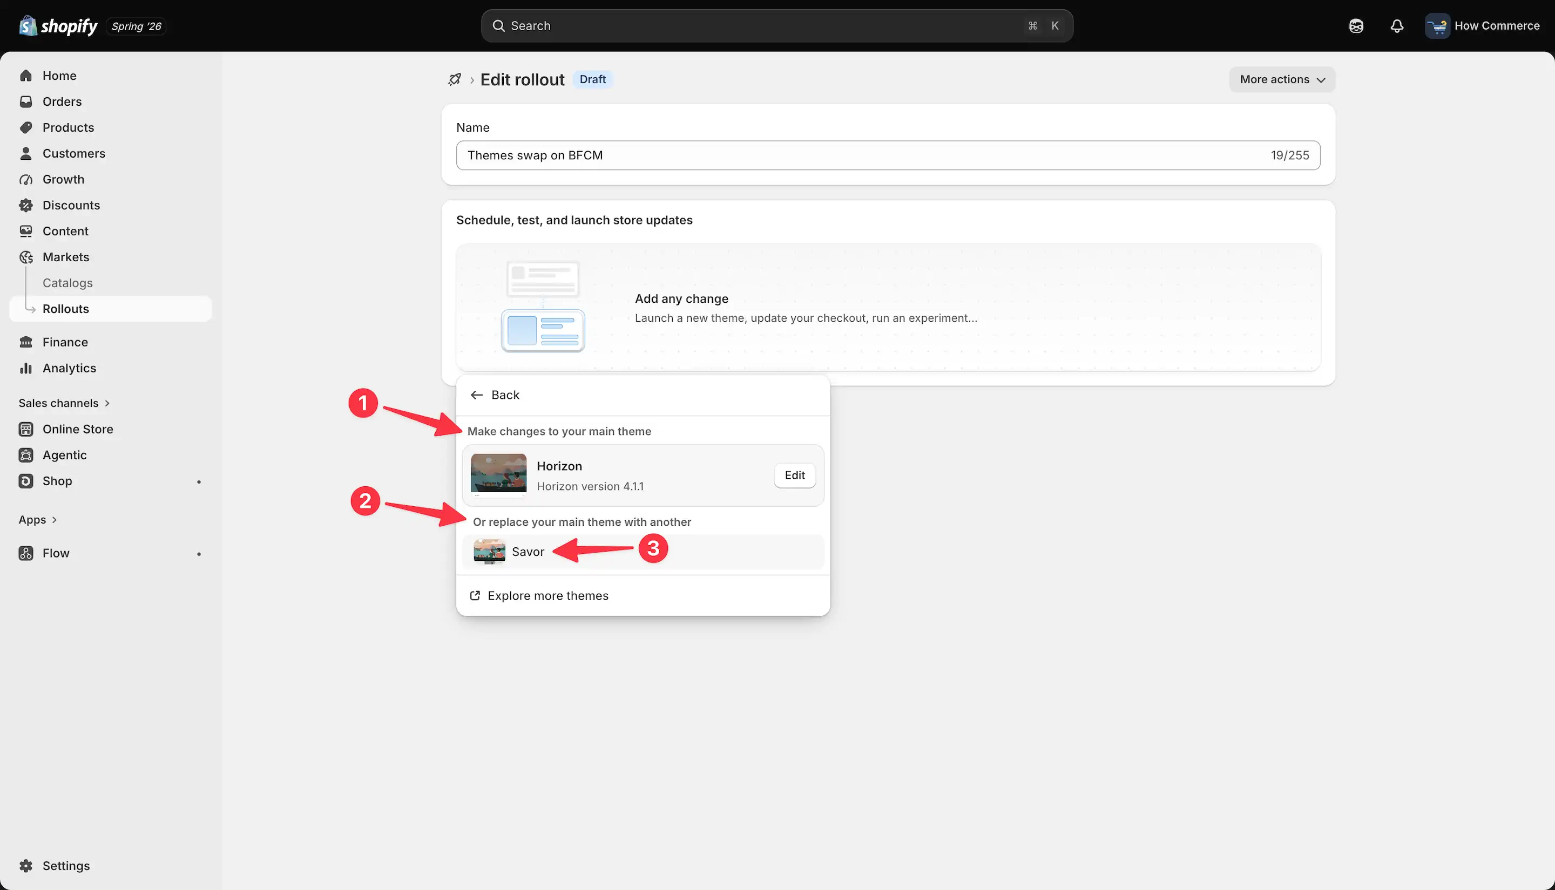Open the Spring '26 edition badge
Image resolution: width=1555 pixels, height=890 pixels.
point(137,26)
